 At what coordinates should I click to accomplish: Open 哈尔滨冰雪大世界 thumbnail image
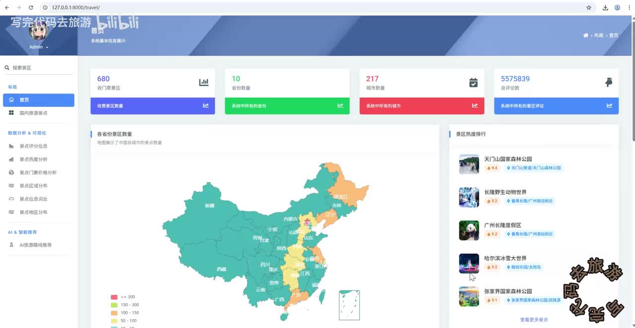(469, 264)
